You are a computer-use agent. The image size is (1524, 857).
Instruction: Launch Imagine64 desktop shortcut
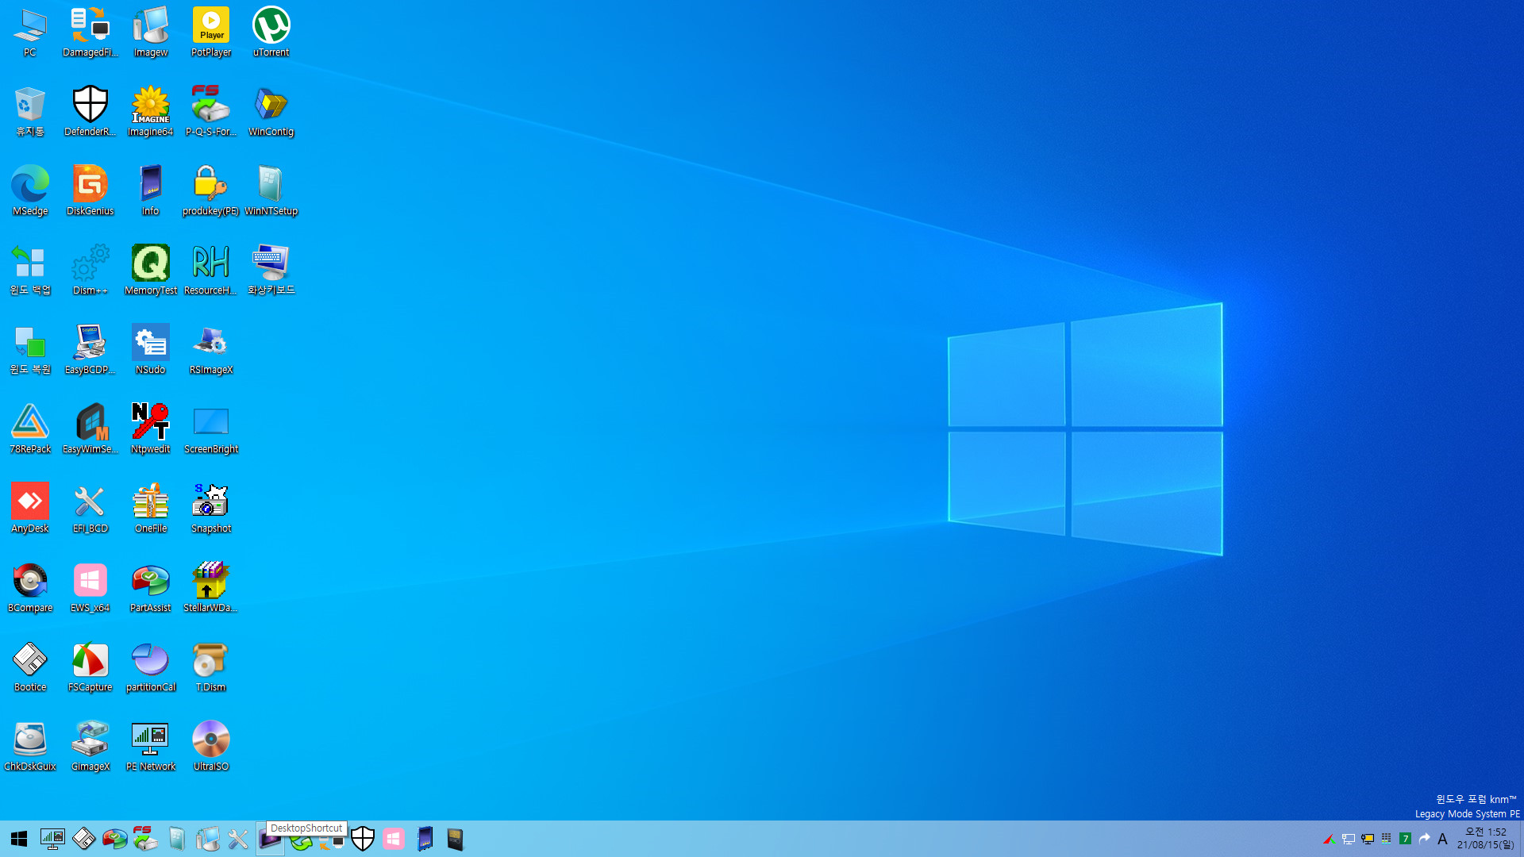pyautogui.click(x=151, y=112)
